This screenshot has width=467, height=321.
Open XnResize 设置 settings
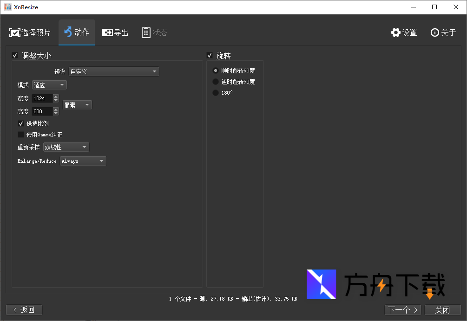pos(403,32)
